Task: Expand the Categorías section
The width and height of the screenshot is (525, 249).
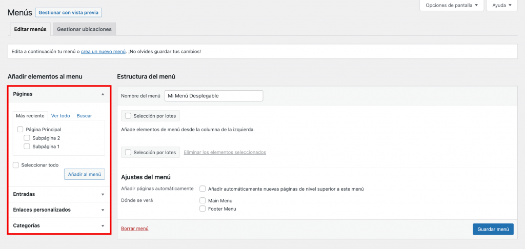Action: click(103, 226)
